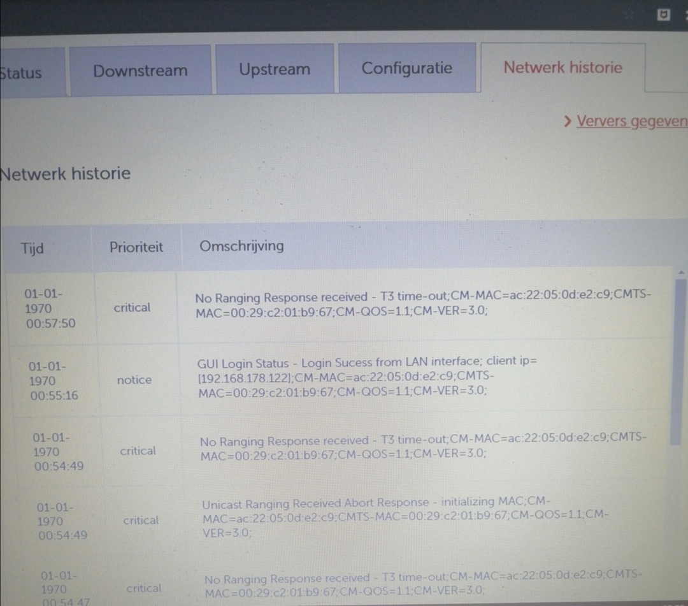Click the Tijd column header
Screen dimensions: 688x606
[x=32, y=248]
